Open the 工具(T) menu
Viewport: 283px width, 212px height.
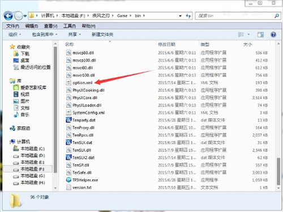tap(70, 26)
